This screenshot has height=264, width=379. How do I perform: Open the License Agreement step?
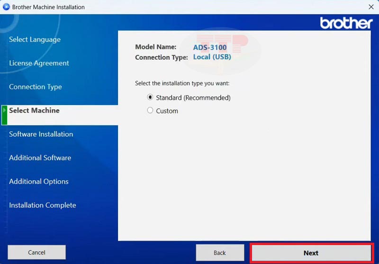pos(39,63)
